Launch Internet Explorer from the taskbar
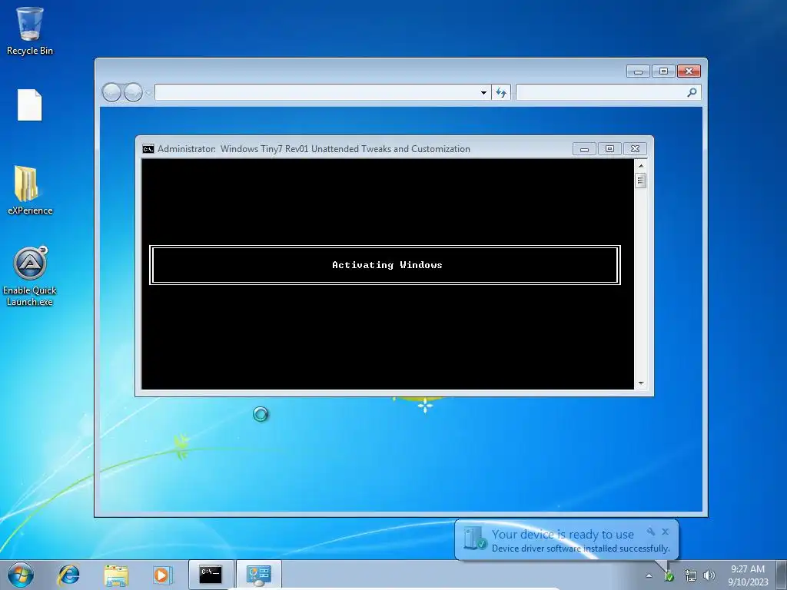The width and height of the screenshot is (787, 590). 68,575
